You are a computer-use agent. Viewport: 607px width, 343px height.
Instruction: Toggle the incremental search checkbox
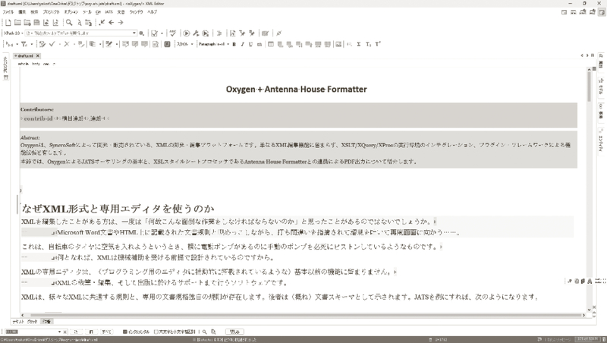pyautogui.click(x=125, y=332)
